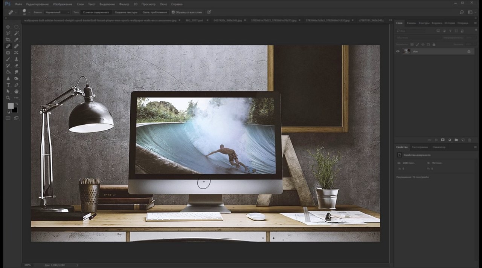This screenshot has width=482, height=268.
Task: Pick the Magic Wand tool
Action: pos(16,33)
